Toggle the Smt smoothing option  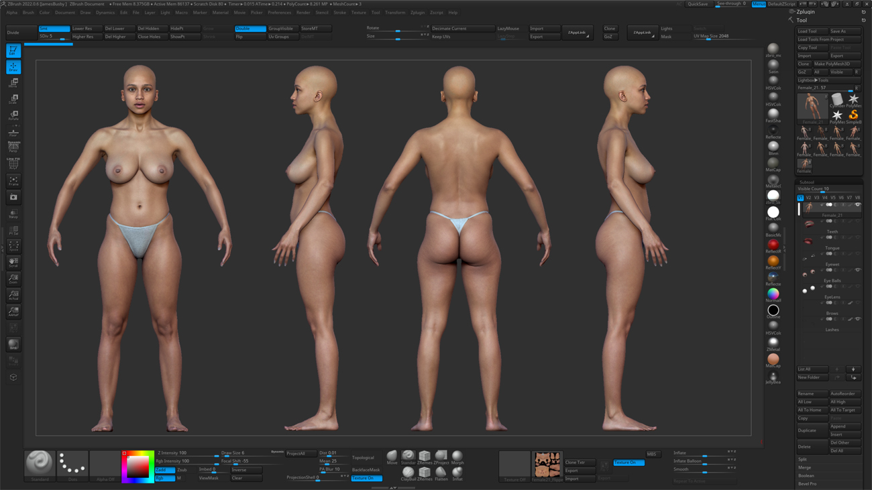click(x=54, y=29)
